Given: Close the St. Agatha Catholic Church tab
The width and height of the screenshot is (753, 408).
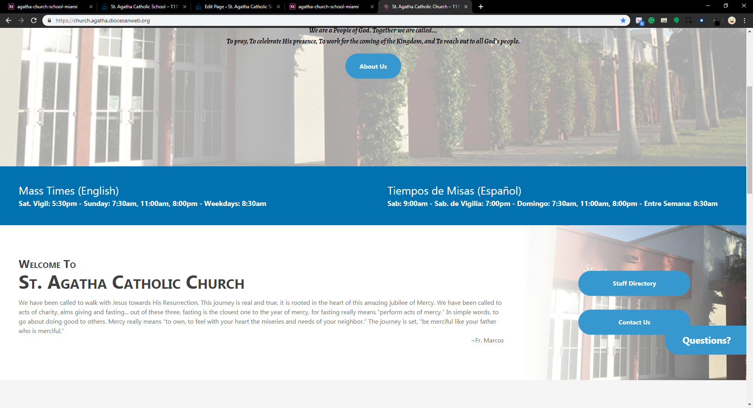Looking at the screenshot, I should pos(466,7).
